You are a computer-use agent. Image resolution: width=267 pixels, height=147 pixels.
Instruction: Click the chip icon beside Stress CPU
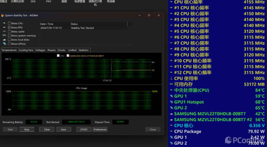(5, 23)
